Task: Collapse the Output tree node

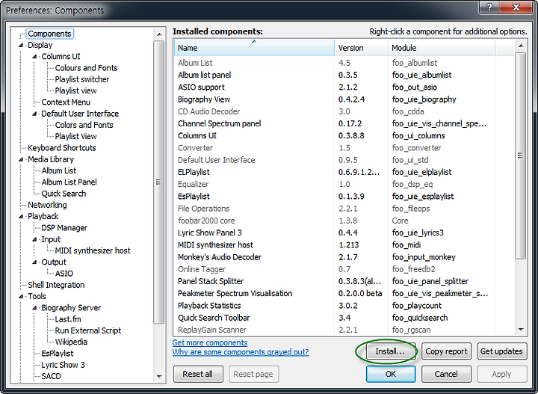Action: coord(34,262)
